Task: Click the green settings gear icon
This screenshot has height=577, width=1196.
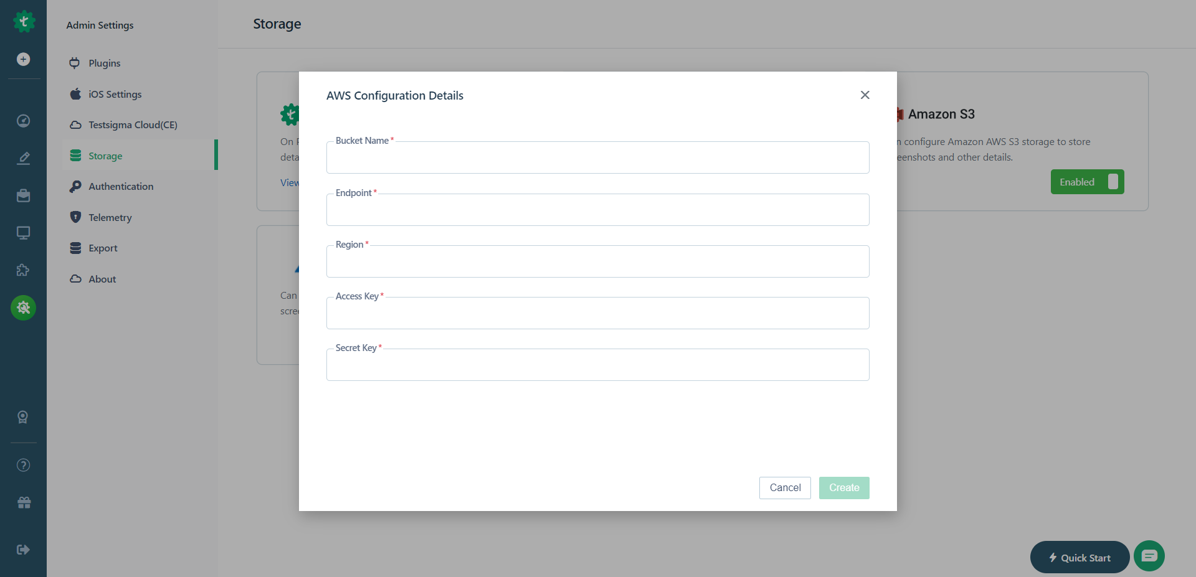Action: point(23,307)
